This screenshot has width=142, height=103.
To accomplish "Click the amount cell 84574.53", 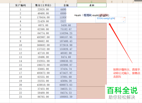I will pos(66,93).
